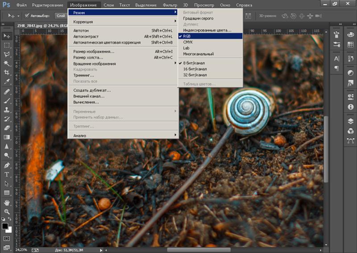Swap foreground and background colors icon

9,219
